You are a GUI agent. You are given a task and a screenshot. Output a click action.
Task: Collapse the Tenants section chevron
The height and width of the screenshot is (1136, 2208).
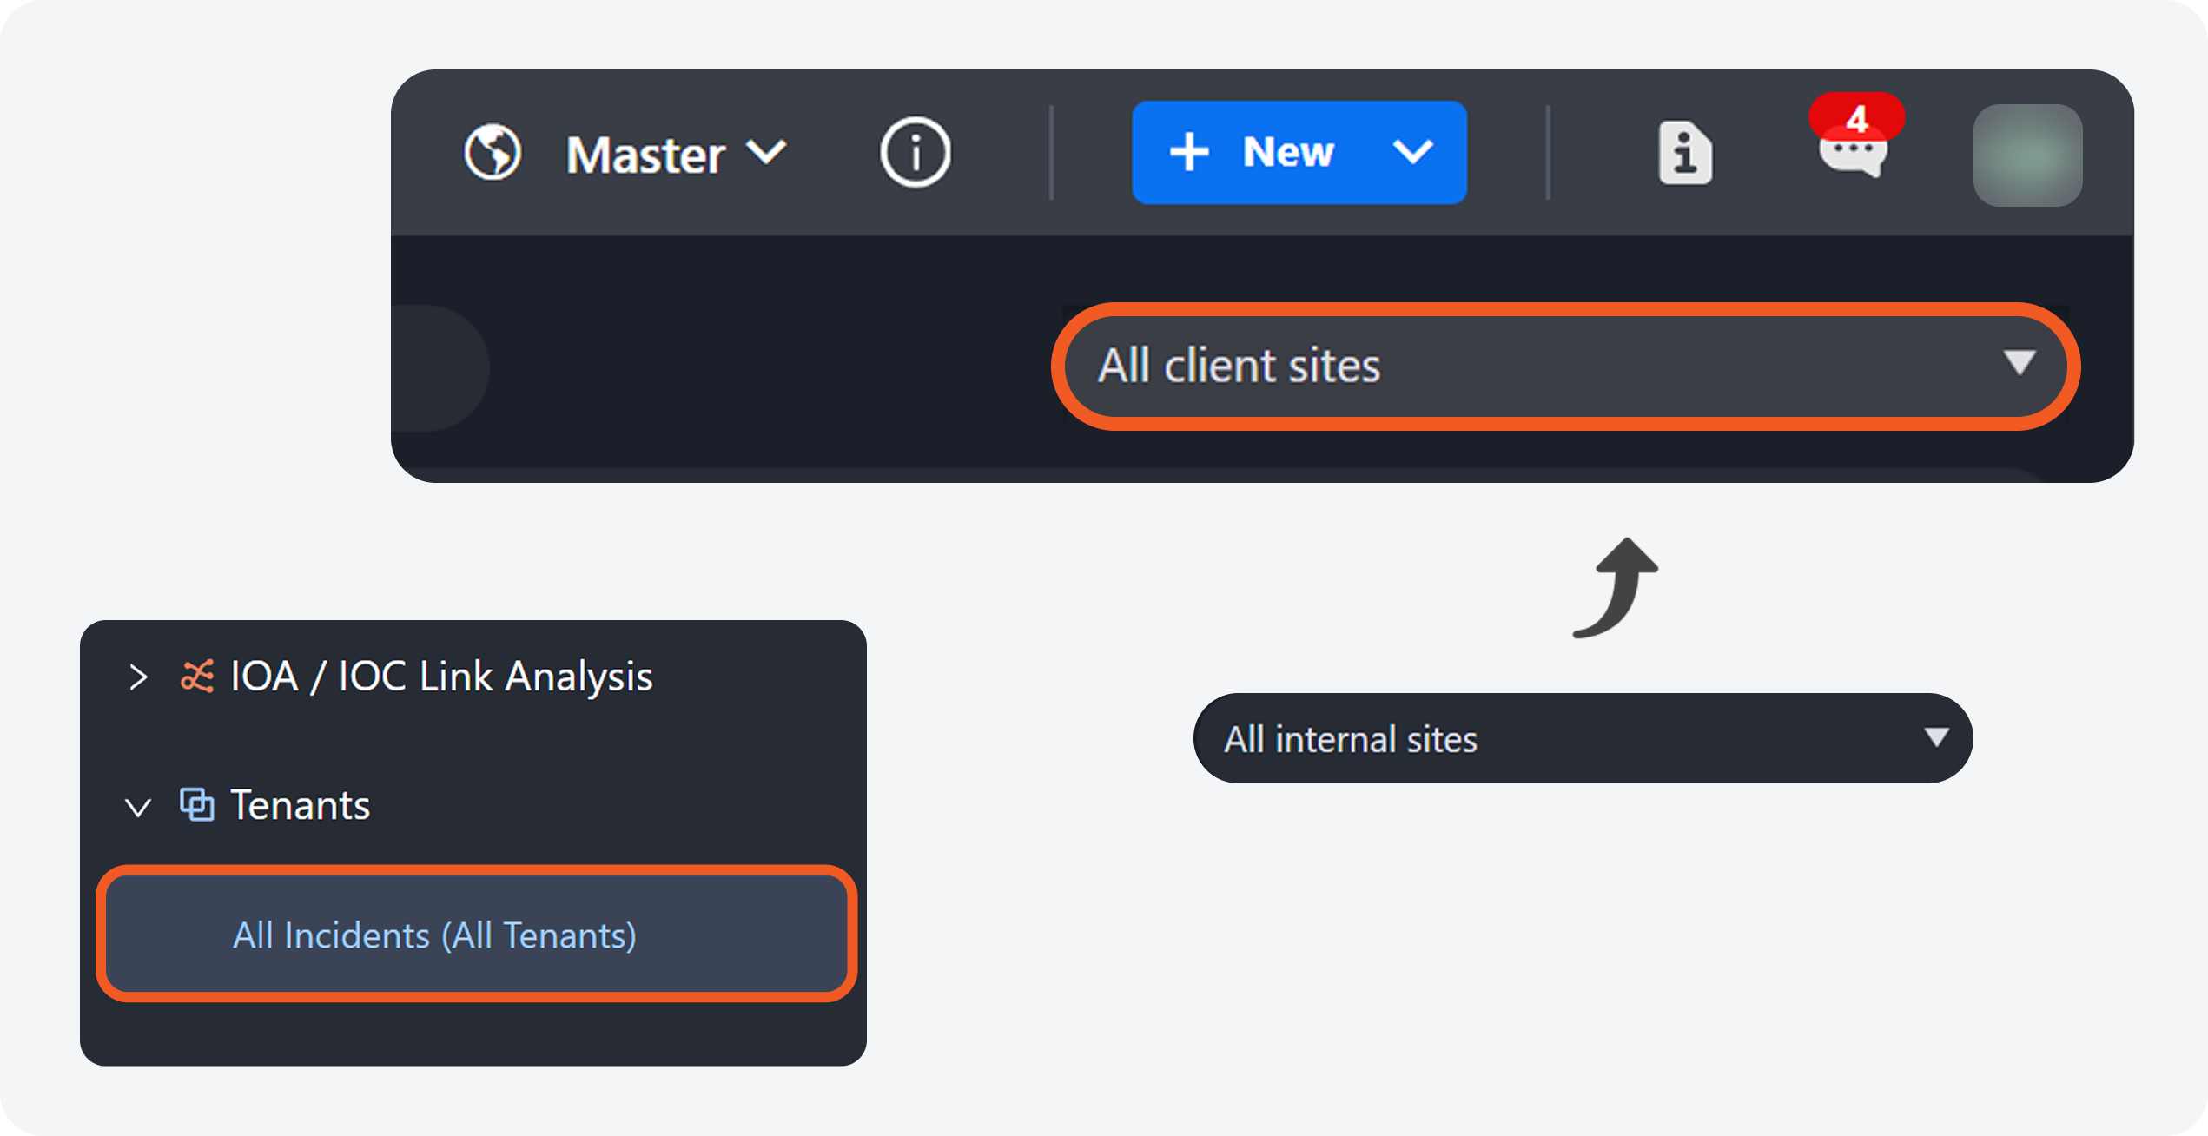point(138,808)
